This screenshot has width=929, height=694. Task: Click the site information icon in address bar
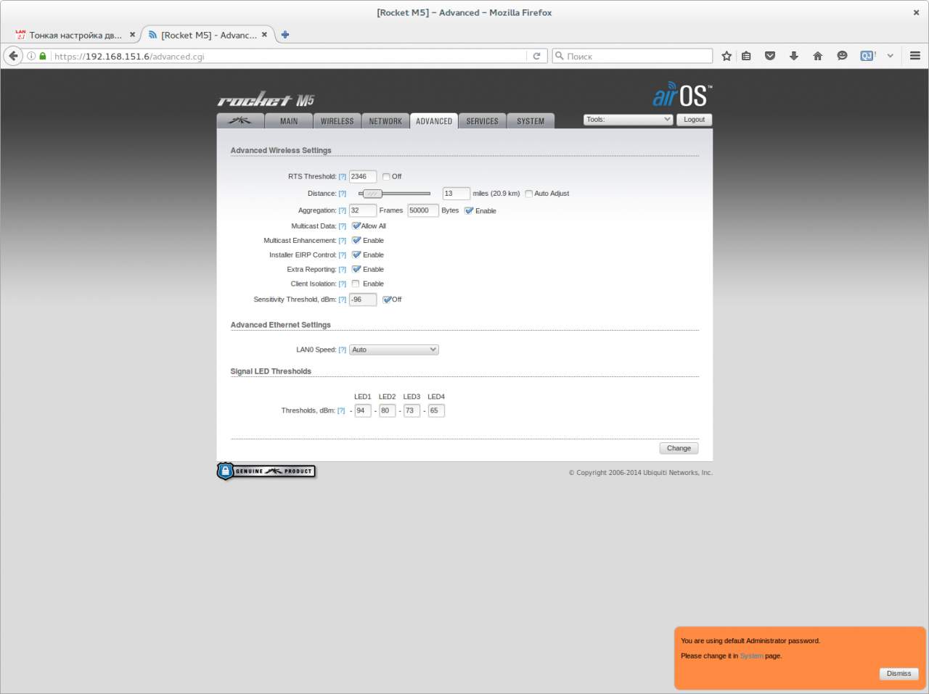pyautogui.click(x=31, y=56)
